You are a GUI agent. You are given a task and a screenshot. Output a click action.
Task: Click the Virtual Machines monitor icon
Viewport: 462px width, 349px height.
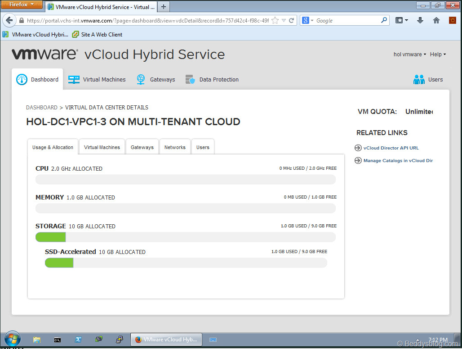(x=74, y=79)
